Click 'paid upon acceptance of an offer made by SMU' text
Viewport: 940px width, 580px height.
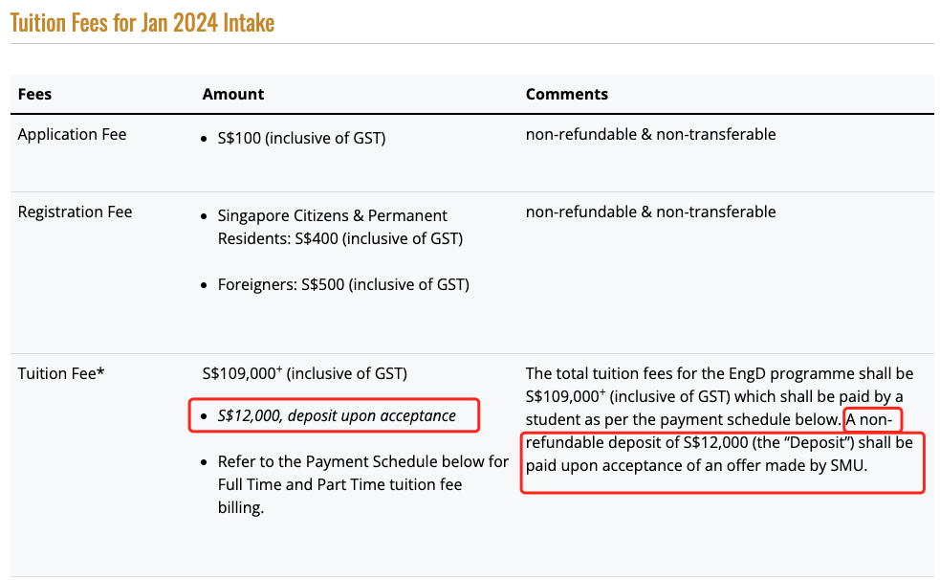696,466
